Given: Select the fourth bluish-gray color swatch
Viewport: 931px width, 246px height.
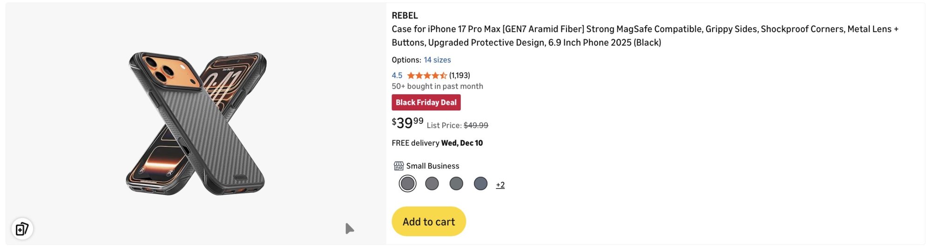Looking at the screenshot, I should coord(480,184).
